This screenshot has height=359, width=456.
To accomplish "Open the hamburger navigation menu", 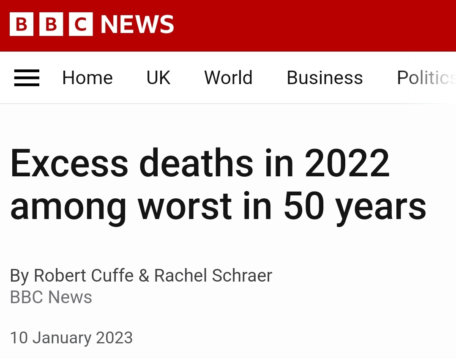I will click(27, 78).
